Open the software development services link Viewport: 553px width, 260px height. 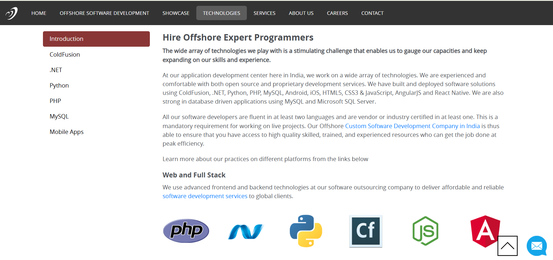(x=205, y=196)
